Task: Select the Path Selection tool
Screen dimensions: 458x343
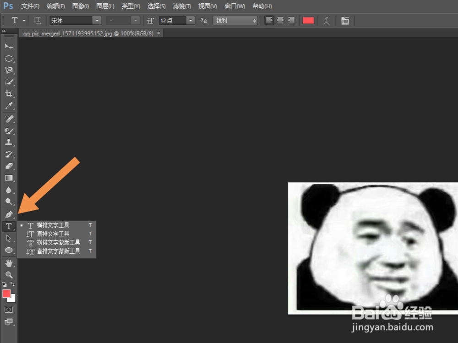Action: [x=9, y=239]
